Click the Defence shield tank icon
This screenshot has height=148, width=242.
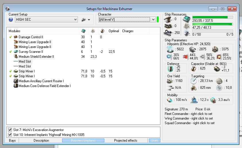coord(170,69)
